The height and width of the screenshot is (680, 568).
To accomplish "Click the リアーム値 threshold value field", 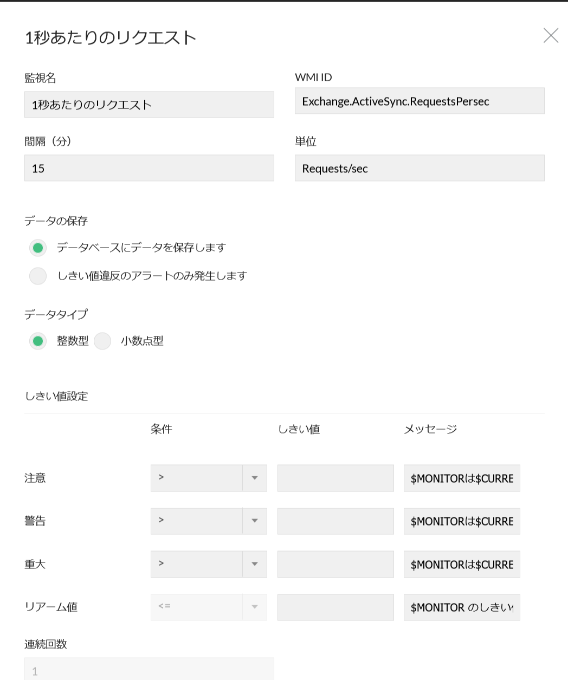I will click(x=335, y=607).
